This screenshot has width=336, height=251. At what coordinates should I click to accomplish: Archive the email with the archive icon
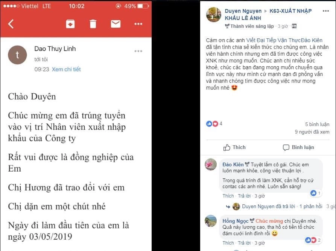70,24
